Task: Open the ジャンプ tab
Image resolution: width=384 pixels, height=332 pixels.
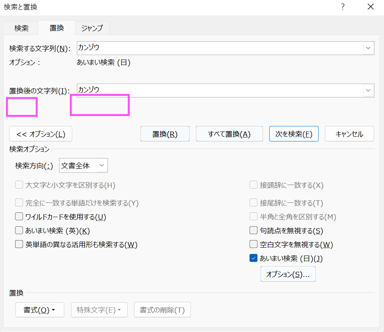Action: click(x=92, y=28)
